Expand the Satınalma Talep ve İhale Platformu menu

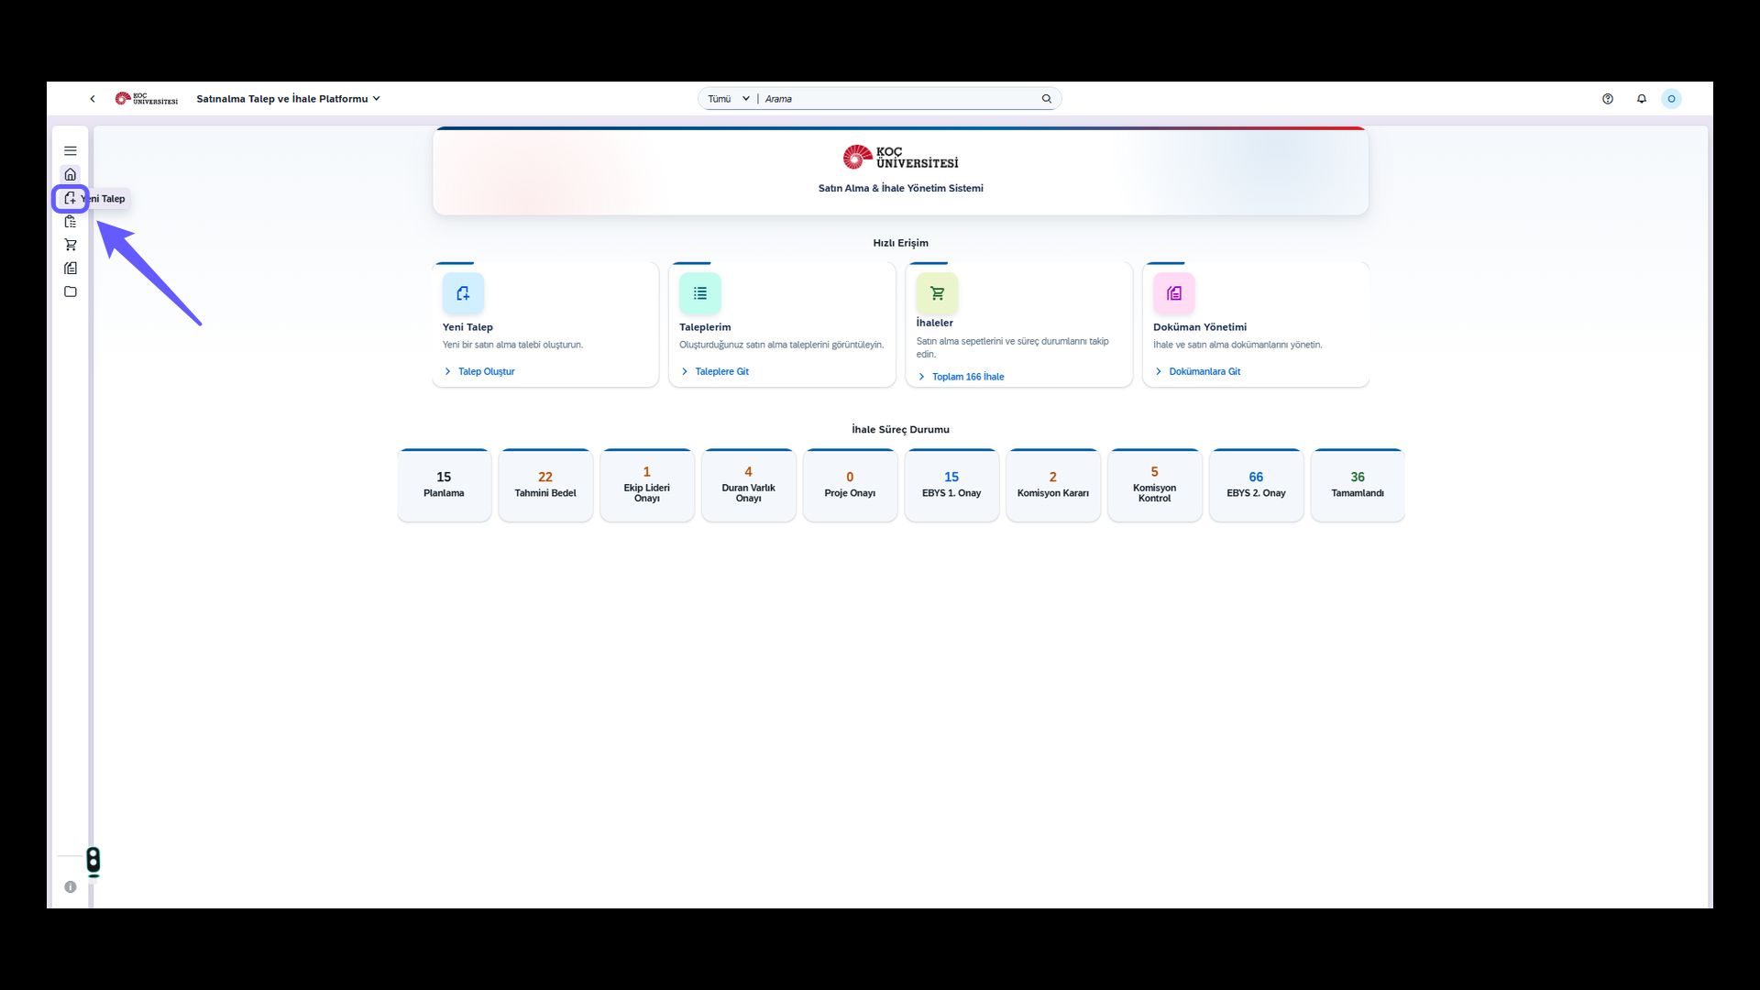tap(288, 99)
